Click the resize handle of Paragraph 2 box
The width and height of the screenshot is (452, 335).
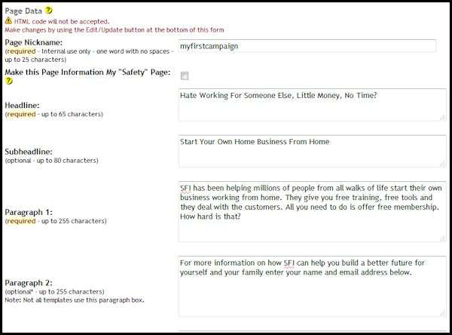(441, 312)
